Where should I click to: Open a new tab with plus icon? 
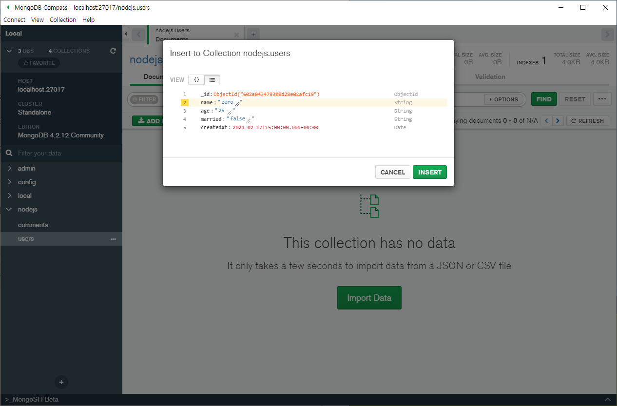pos(253,35)
